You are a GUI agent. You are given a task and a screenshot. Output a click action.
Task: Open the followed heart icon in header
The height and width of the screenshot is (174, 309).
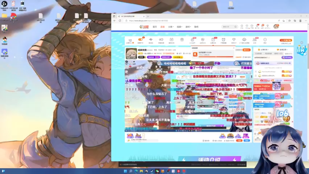247,27
